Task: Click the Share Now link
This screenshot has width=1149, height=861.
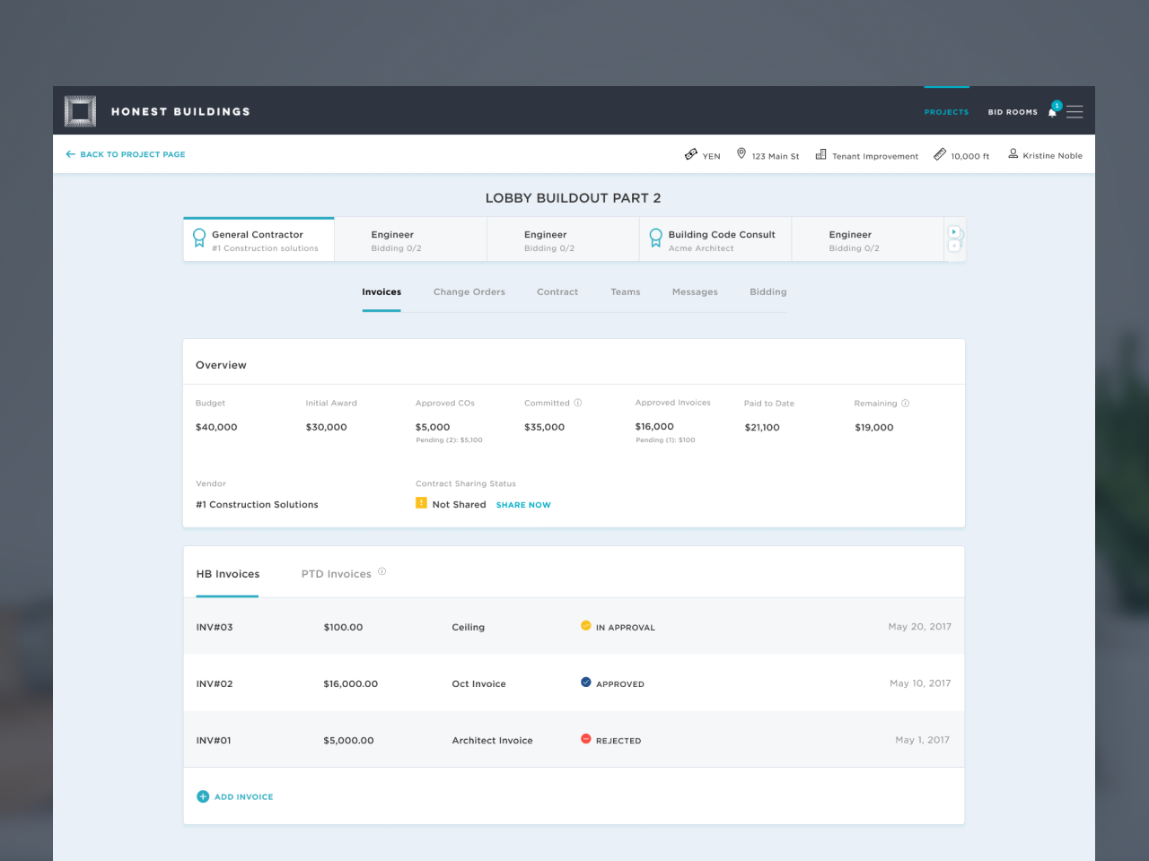Action: click(x=523, y=505)
